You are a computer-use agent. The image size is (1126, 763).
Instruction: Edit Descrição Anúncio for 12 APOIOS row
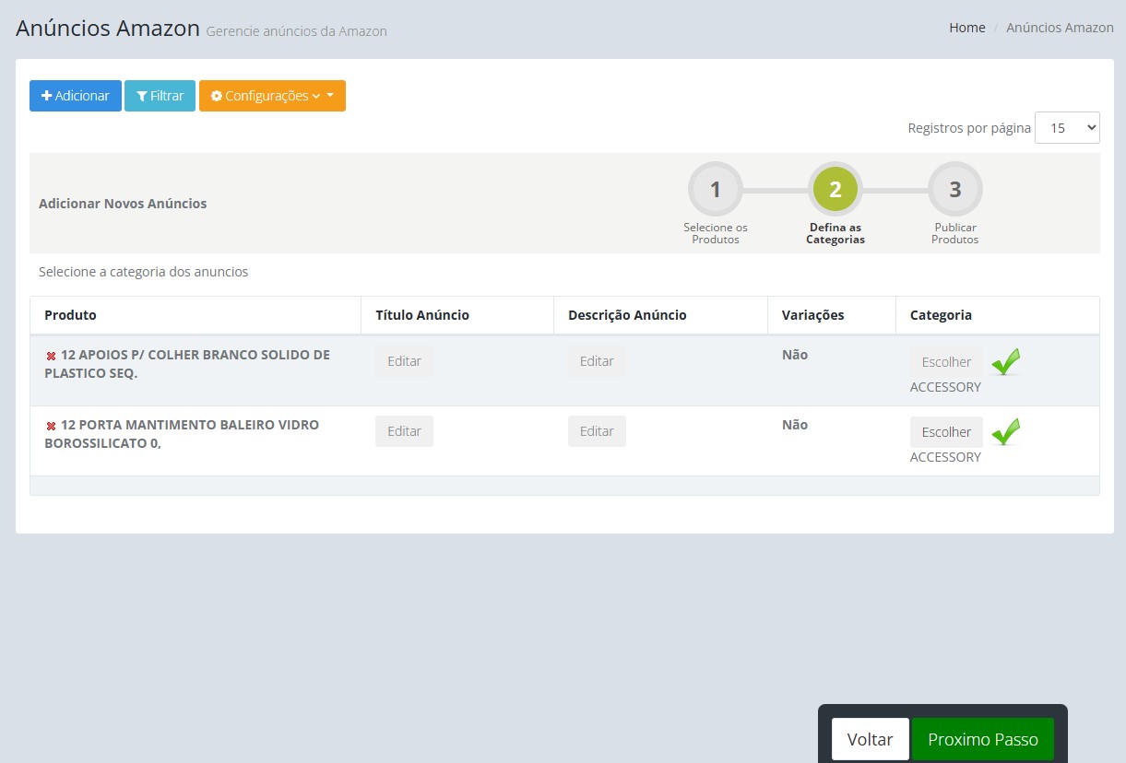tap(597, 361)
